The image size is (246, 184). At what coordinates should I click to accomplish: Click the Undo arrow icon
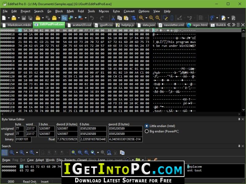[x=92, y=18]
